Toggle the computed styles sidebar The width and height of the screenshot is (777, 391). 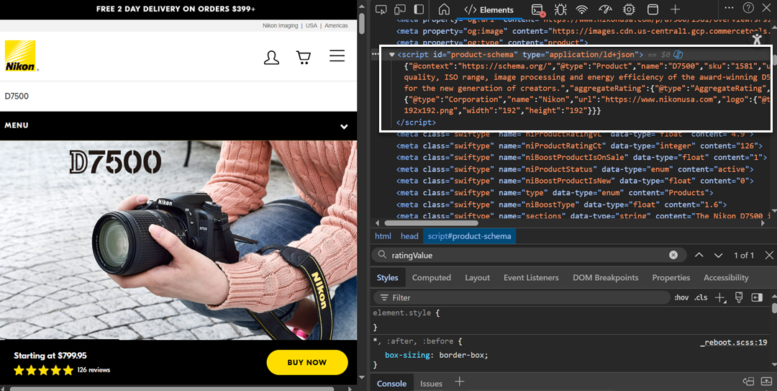click(757, 297)
